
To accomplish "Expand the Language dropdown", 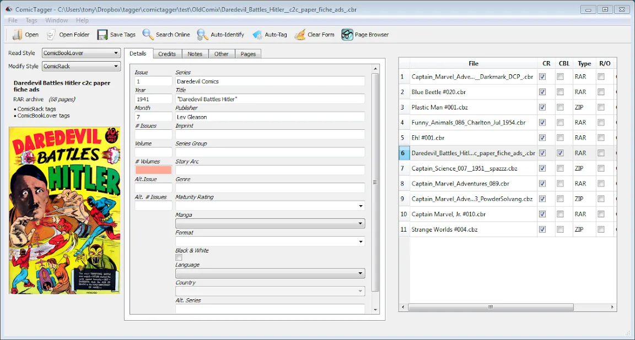I will tap(270, 273).
